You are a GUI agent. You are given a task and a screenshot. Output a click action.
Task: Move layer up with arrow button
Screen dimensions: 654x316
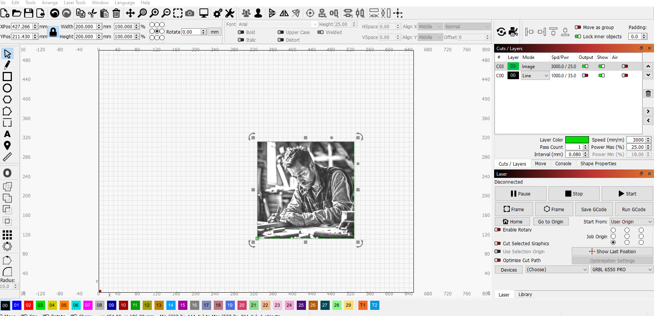[x=648, y=66]
